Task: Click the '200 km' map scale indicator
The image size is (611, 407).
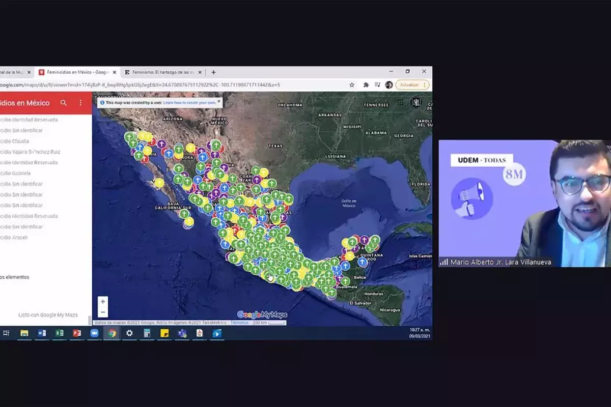Action: (x=268, y=323)
